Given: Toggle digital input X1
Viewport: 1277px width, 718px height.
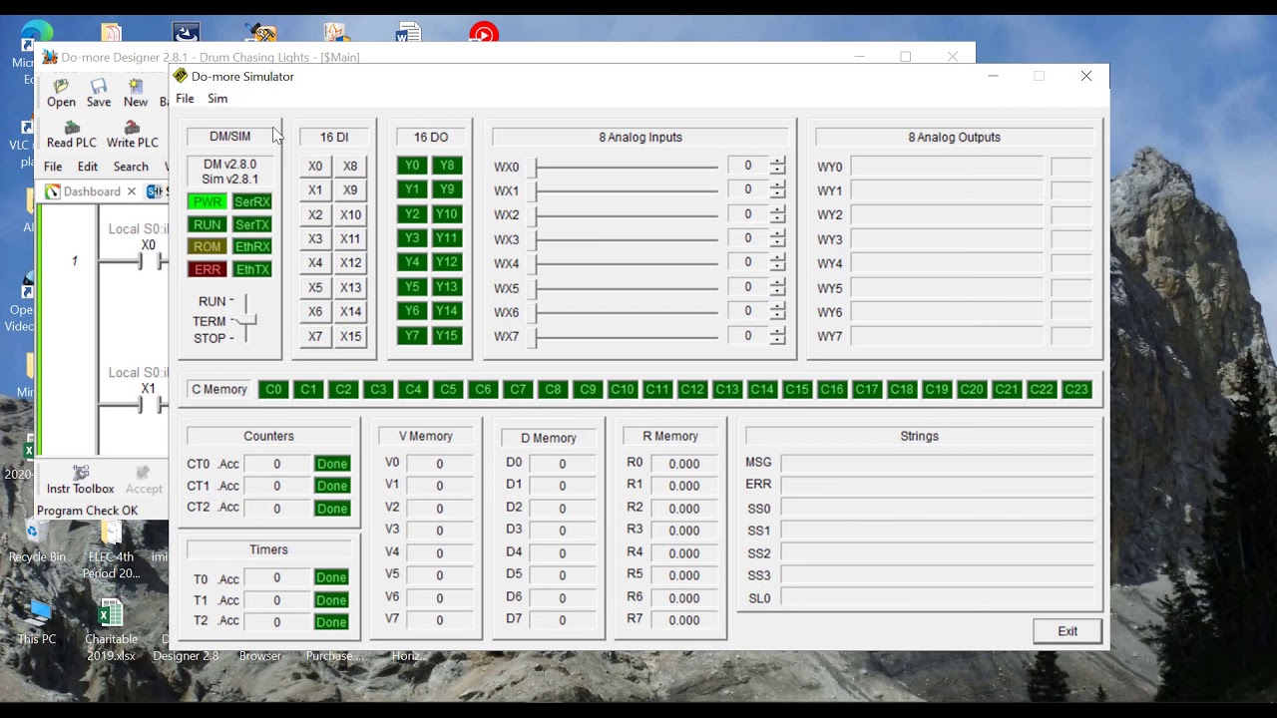Looking at the screenshot, I should point(315,190).
